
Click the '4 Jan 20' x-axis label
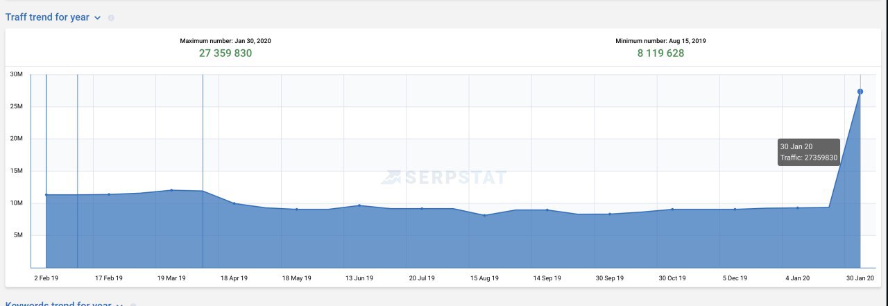coord(797,278)
